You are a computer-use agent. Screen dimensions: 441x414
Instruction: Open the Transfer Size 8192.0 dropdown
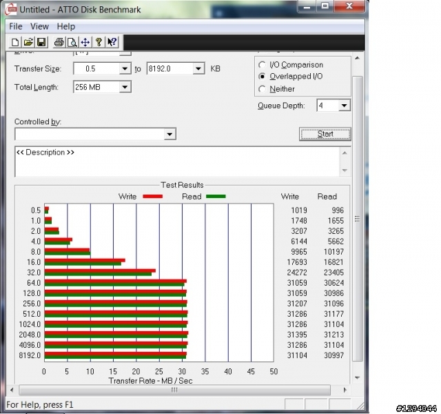pos(198,69)
